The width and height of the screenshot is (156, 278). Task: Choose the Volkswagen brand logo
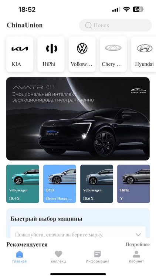point(82,49)
